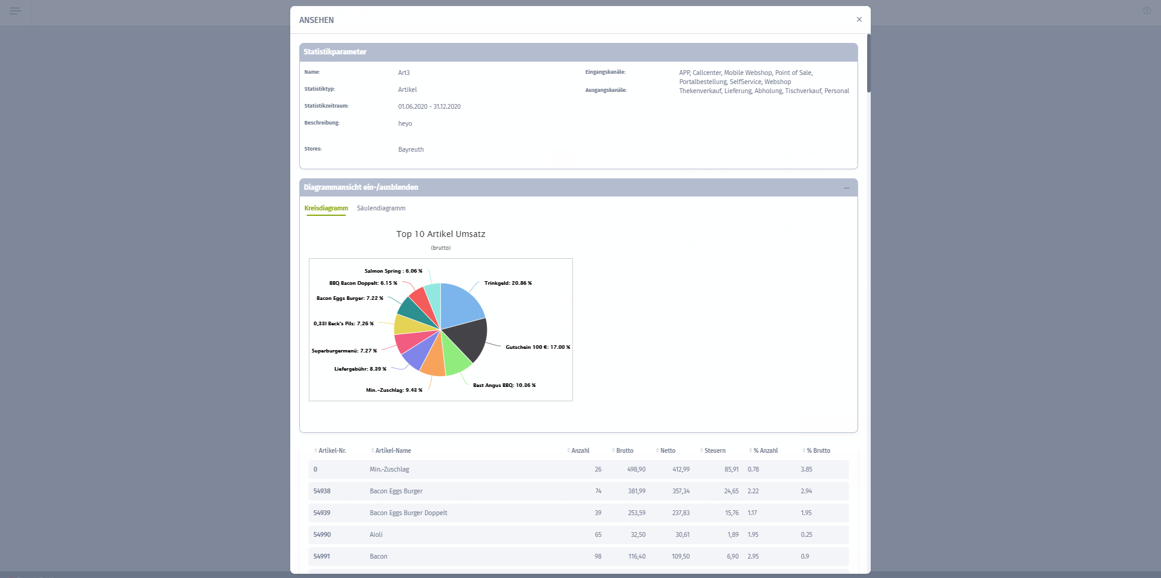Image resolution: width=1161 pixels, height=578 pixels.
Task: Select the Bacon row name
Action: [379, 556]
